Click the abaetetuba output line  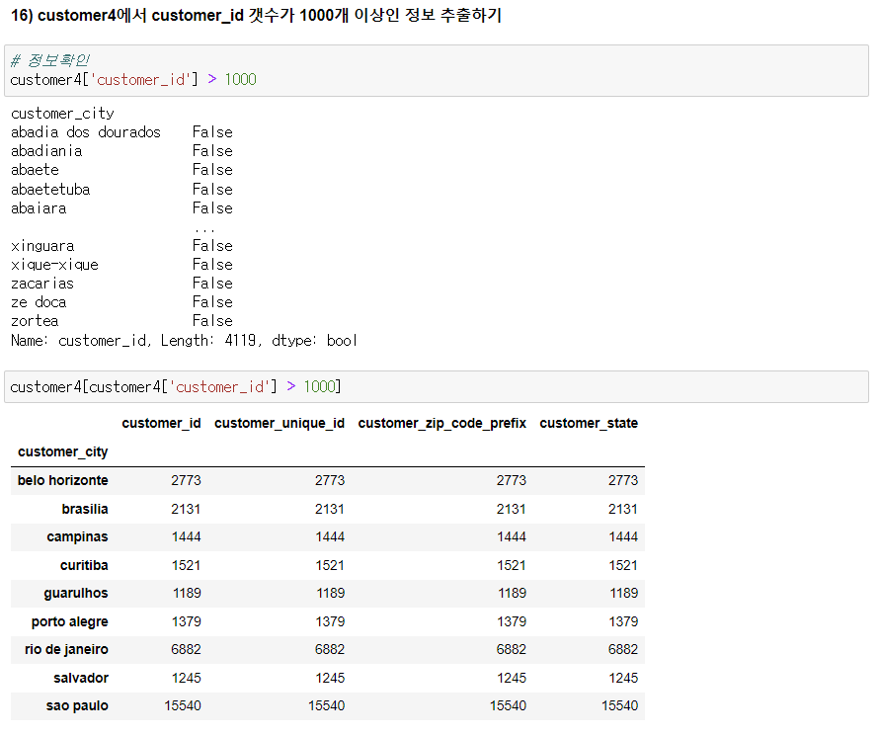tap(121, 190)
